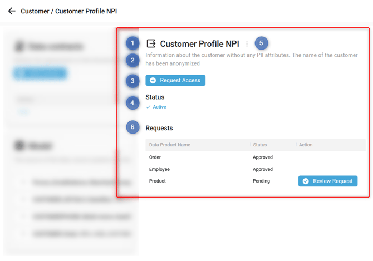Image resolution: width=373 pixels, height=261 pixels.
Task: Click the Active status check icon
Action: 148,107
